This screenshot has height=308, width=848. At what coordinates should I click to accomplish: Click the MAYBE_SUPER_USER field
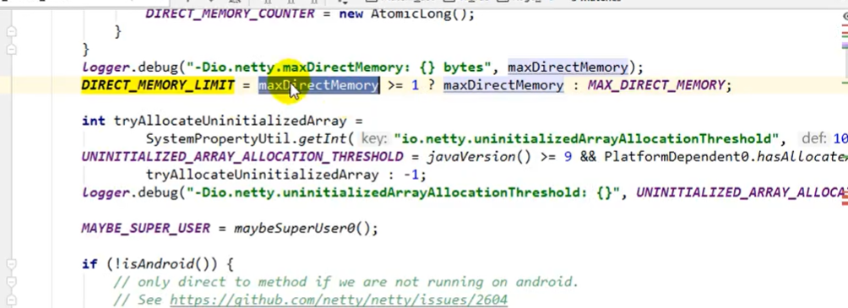tap(145, 228)
